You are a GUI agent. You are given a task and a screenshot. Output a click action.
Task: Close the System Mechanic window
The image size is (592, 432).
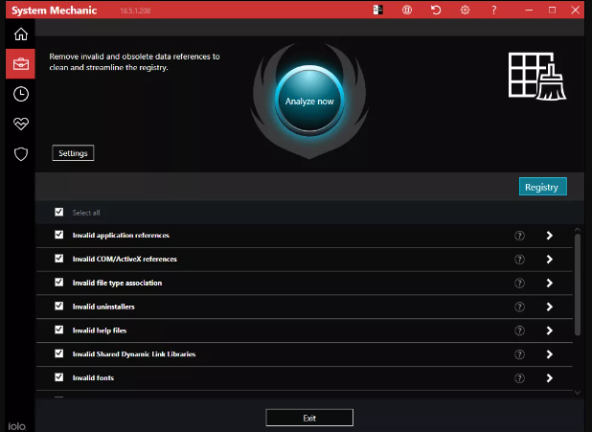[x=575, y=10]
